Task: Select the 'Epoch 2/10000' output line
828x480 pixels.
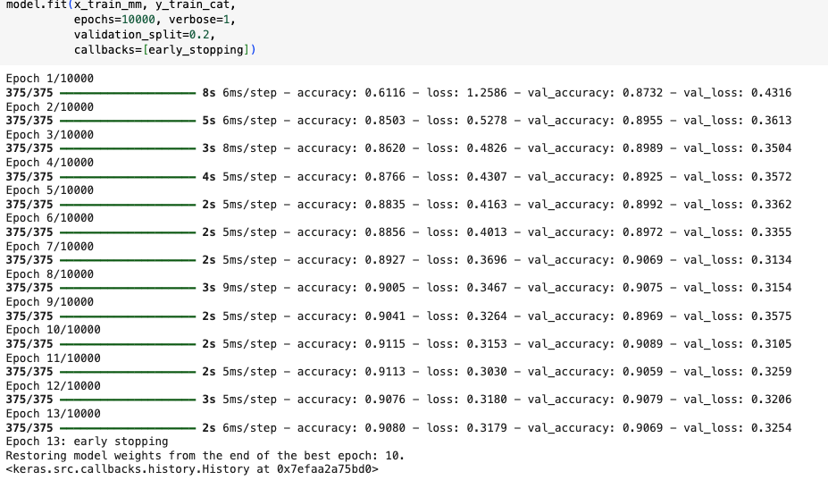Action: coord(50,106)
